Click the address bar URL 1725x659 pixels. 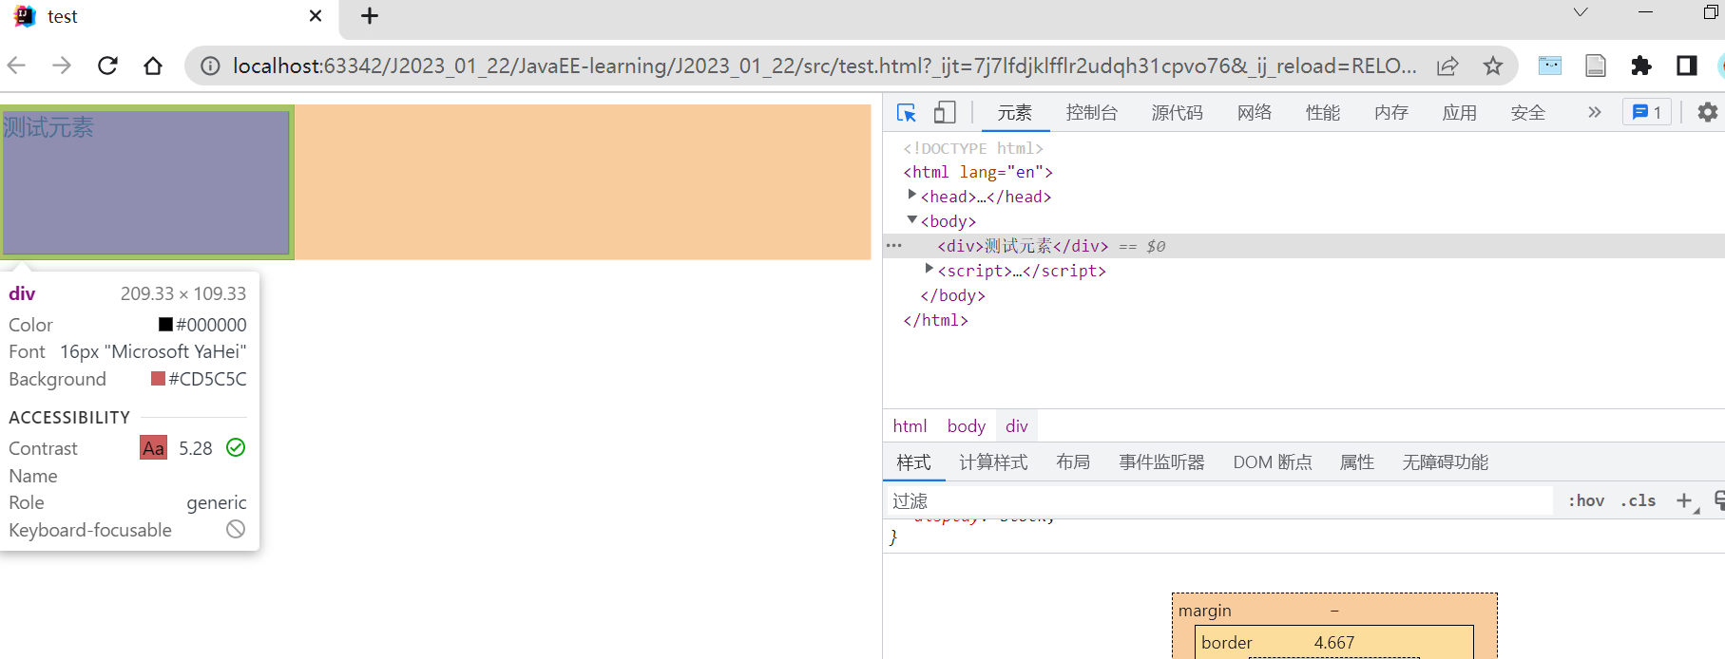[x=824, y=66]
